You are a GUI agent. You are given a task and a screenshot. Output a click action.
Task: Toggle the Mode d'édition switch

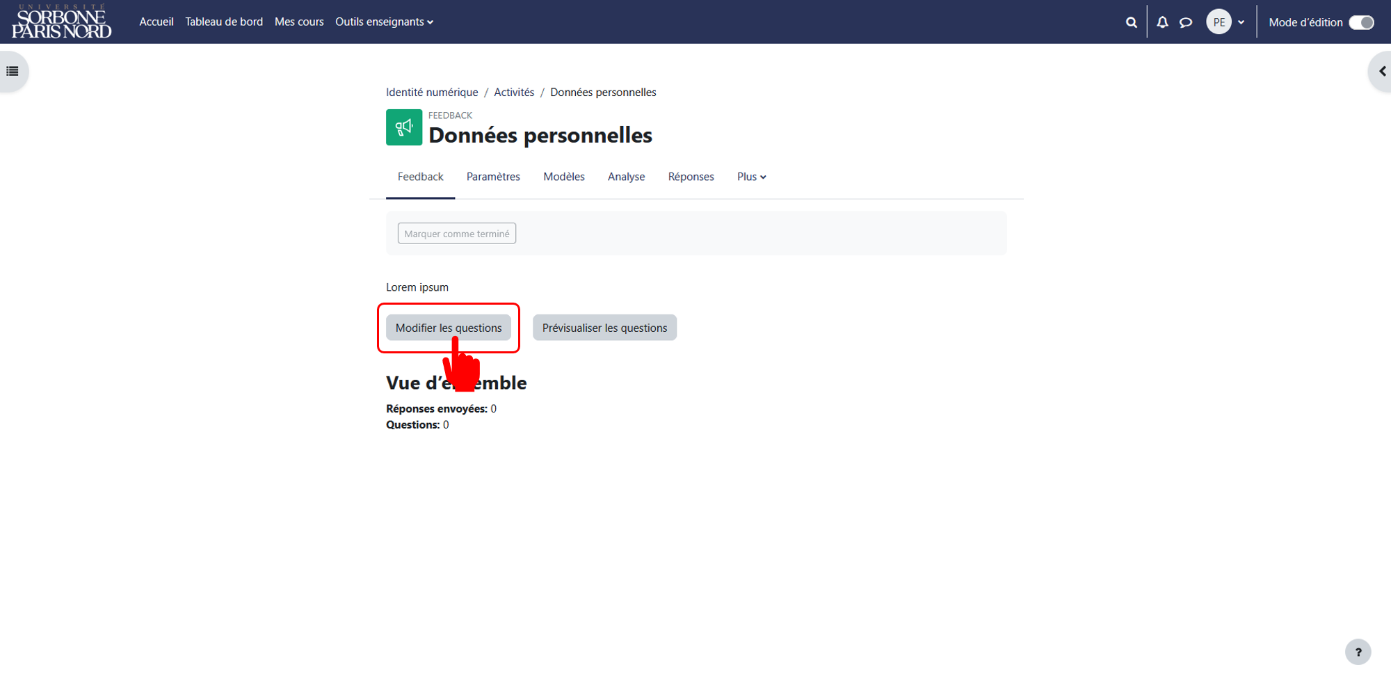point(1361,22)
